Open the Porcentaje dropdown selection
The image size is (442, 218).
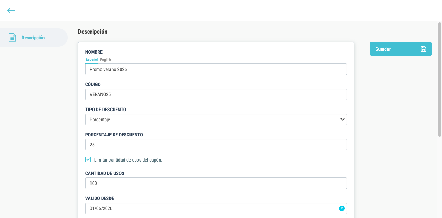click(216, 120)
